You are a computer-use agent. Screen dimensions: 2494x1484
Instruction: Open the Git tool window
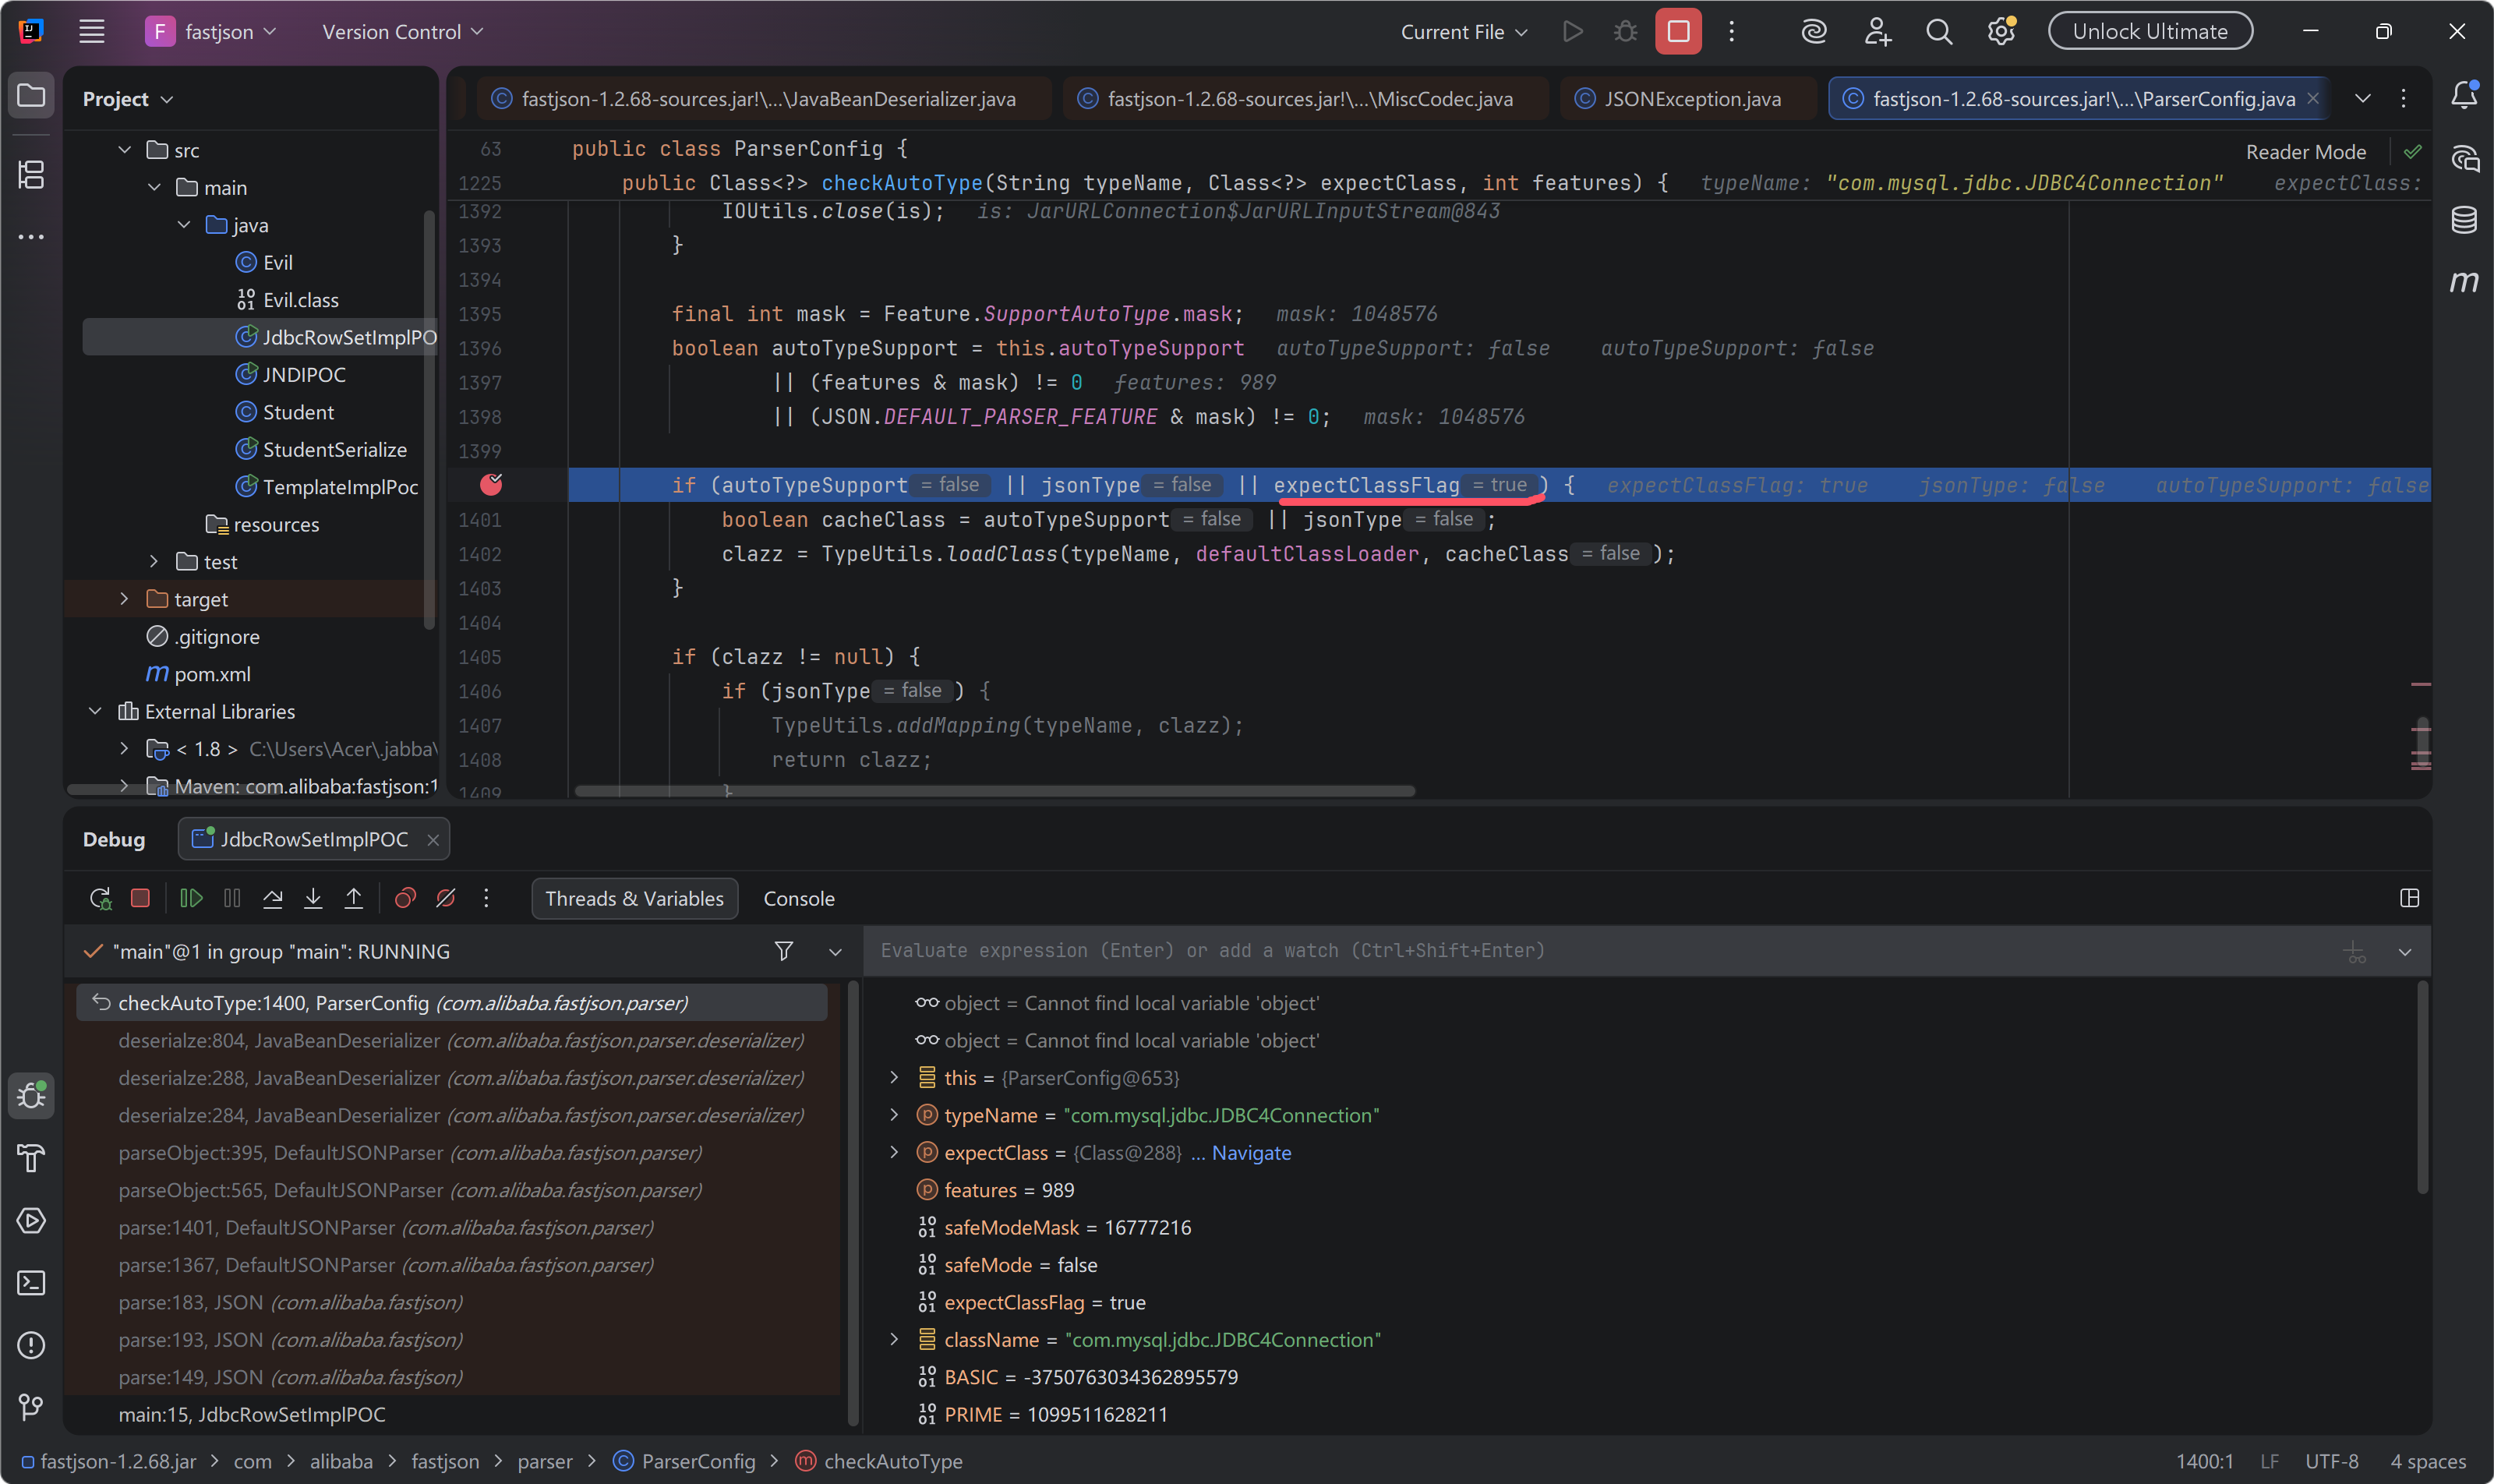(31, 1407)
